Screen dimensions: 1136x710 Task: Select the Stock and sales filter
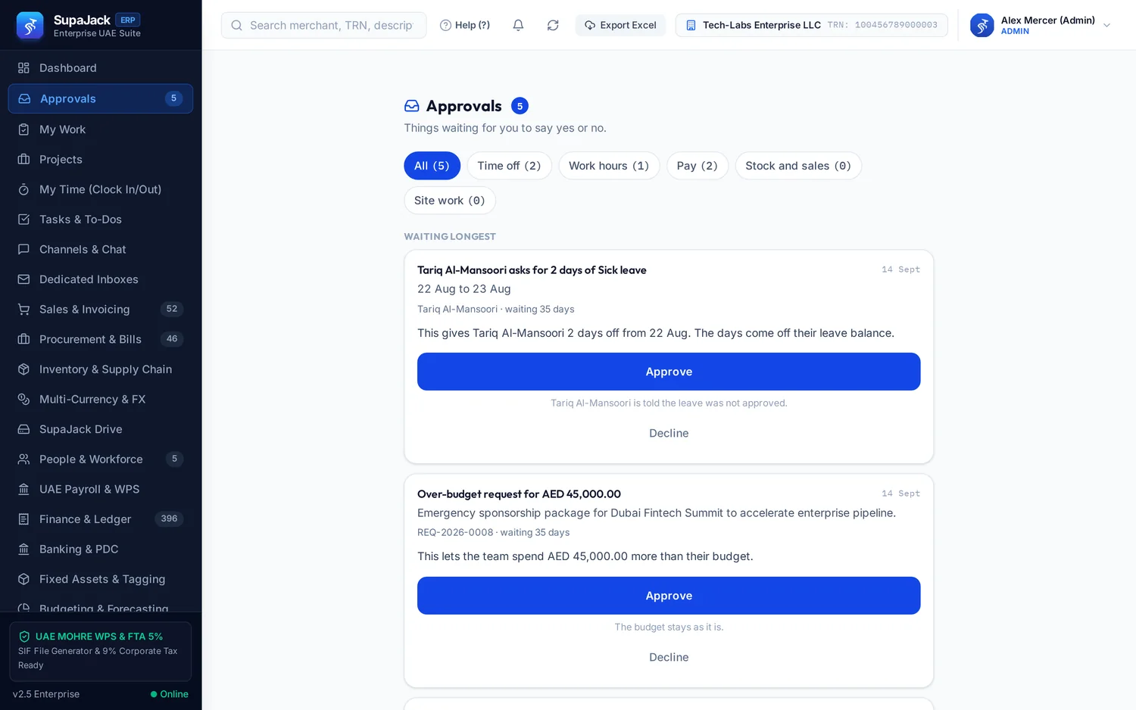coord(798,166)
